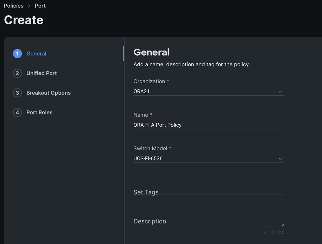Click the step 4 circle icon
The width and height of the screenshot is (322, 244).
17,112
